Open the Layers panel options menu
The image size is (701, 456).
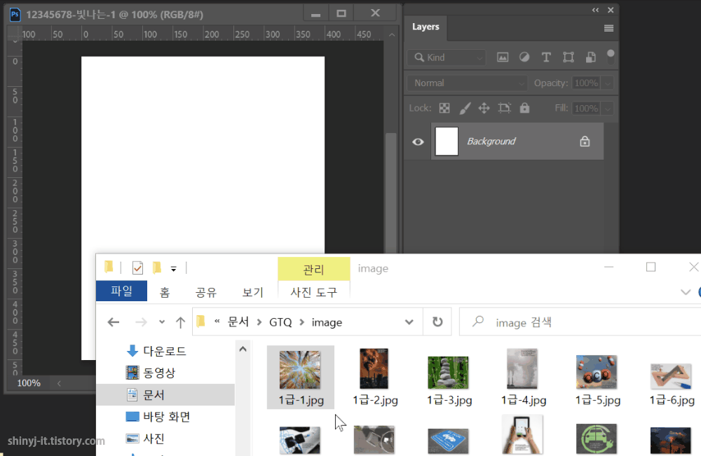click(608, 28)
